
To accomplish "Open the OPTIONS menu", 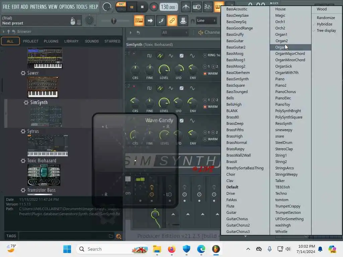I will pyautogui.click(x=67, y=7).
